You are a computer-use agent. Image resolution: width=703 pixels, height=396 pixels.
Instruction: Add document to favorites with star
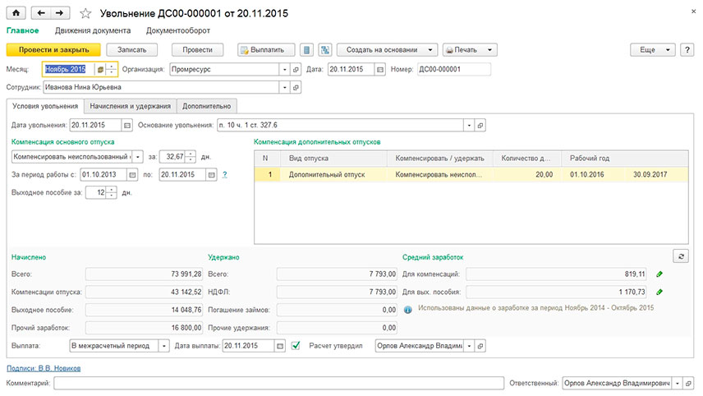tap(85, 13)
